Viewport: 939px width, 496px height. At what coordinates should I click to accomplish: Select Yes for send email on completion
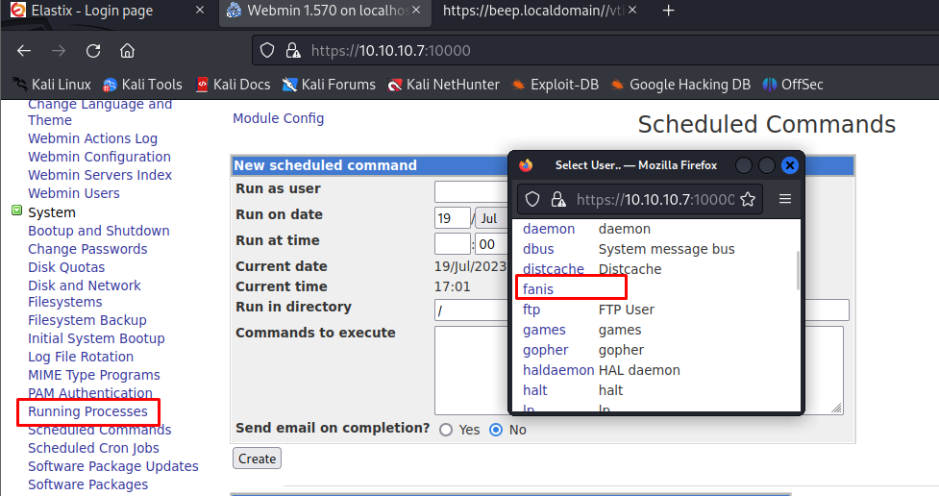[446, 430]
